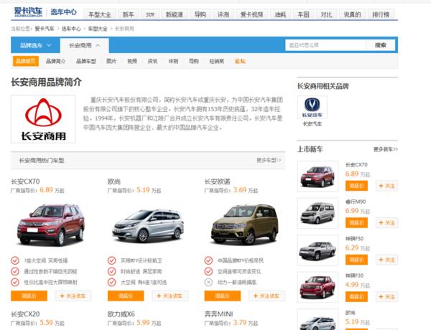Image resolution: width=431 pixels, height=330 pixels.
Task: Click 询底价 for sidebar 睿行M90
Action: (x=356, y=222)
